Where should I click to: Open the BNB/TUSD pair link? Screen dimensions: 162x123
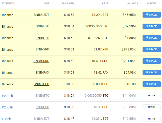[x=41, y=84]
